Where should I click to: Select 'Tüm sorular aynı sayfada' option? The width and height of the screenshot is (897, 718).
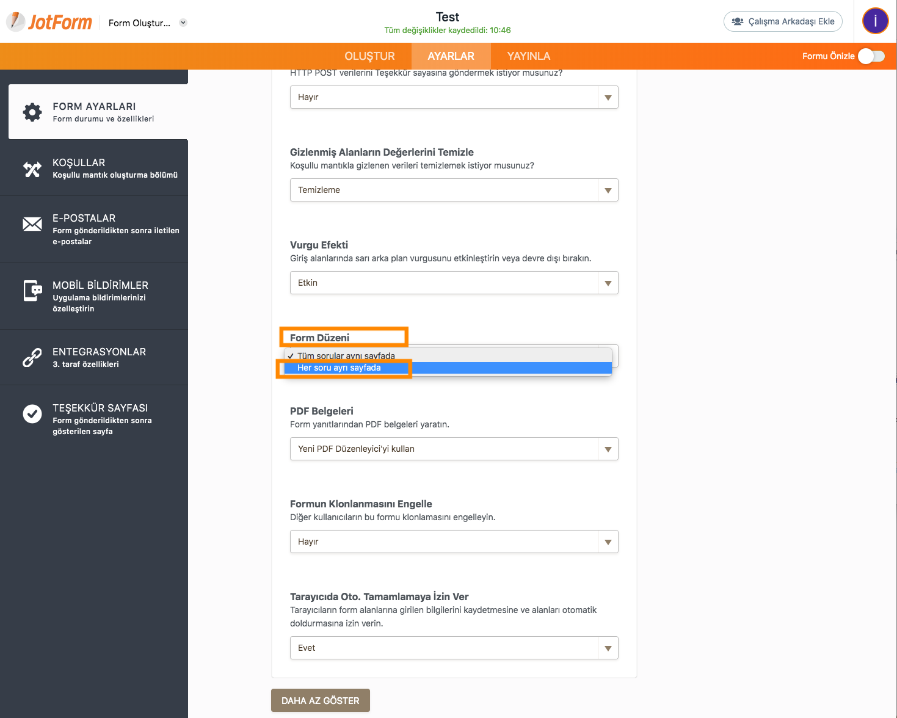[346, 355]
